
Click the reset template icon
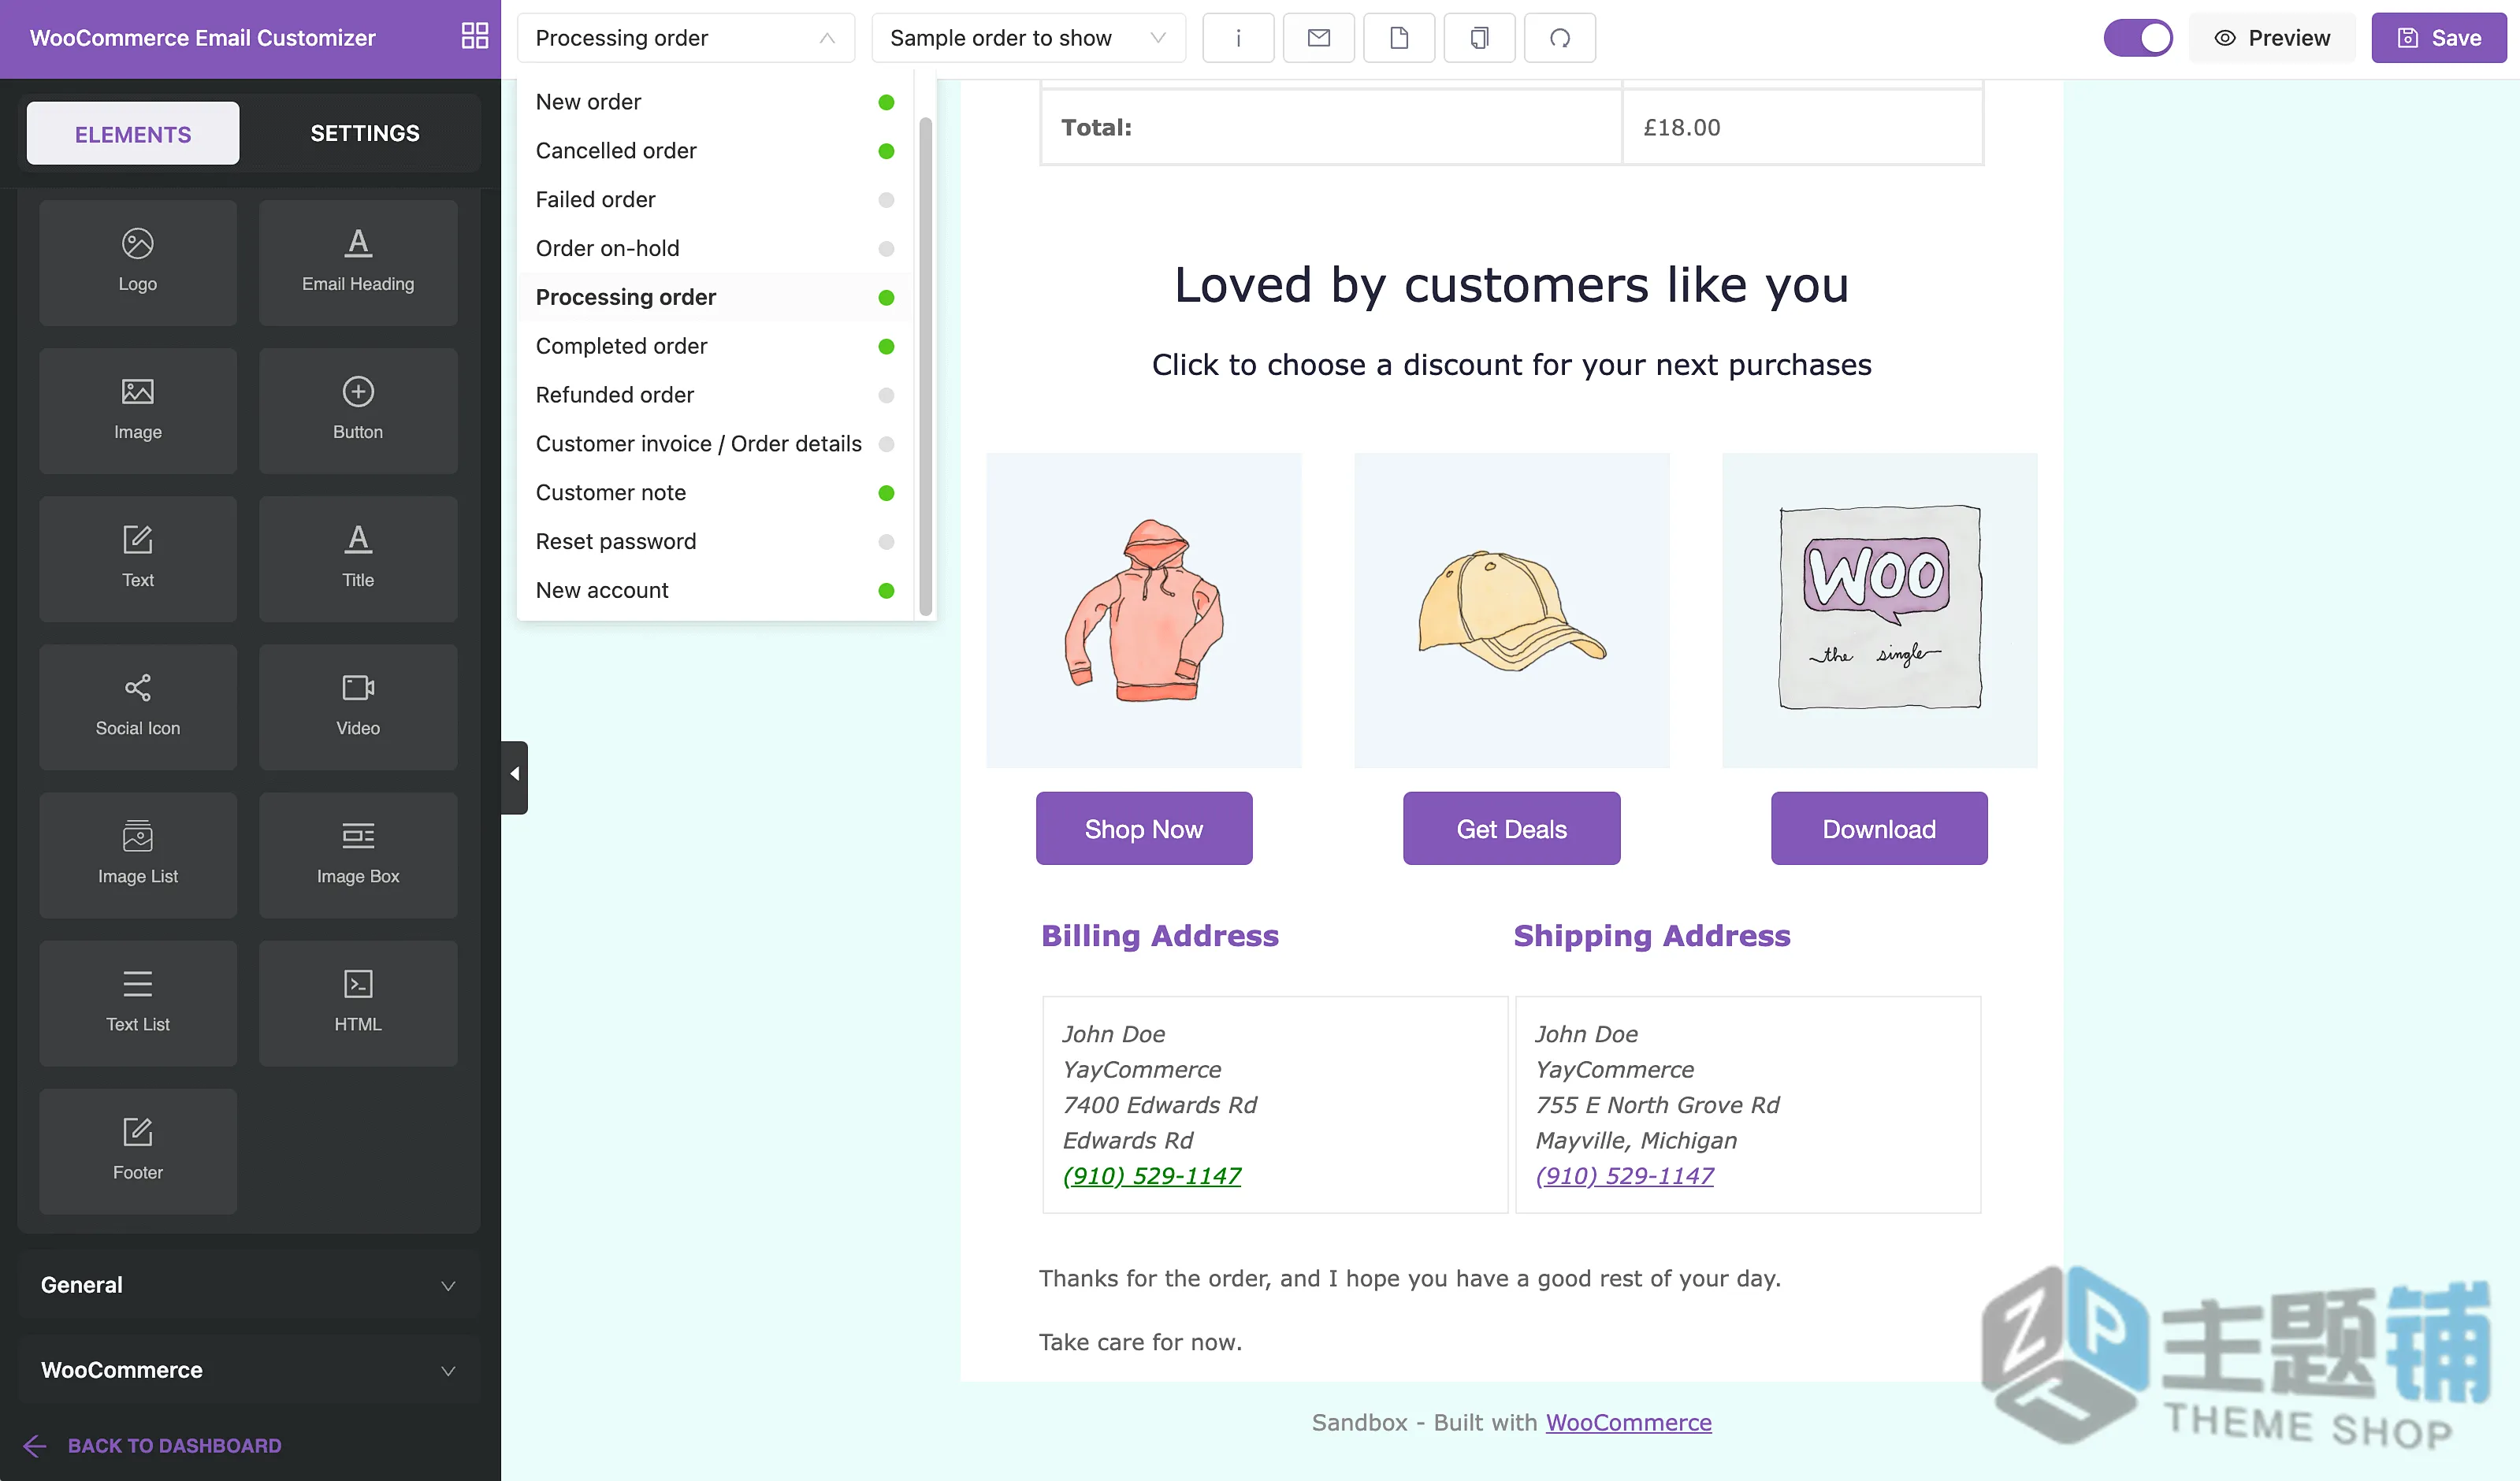(x=1559, y=38)
